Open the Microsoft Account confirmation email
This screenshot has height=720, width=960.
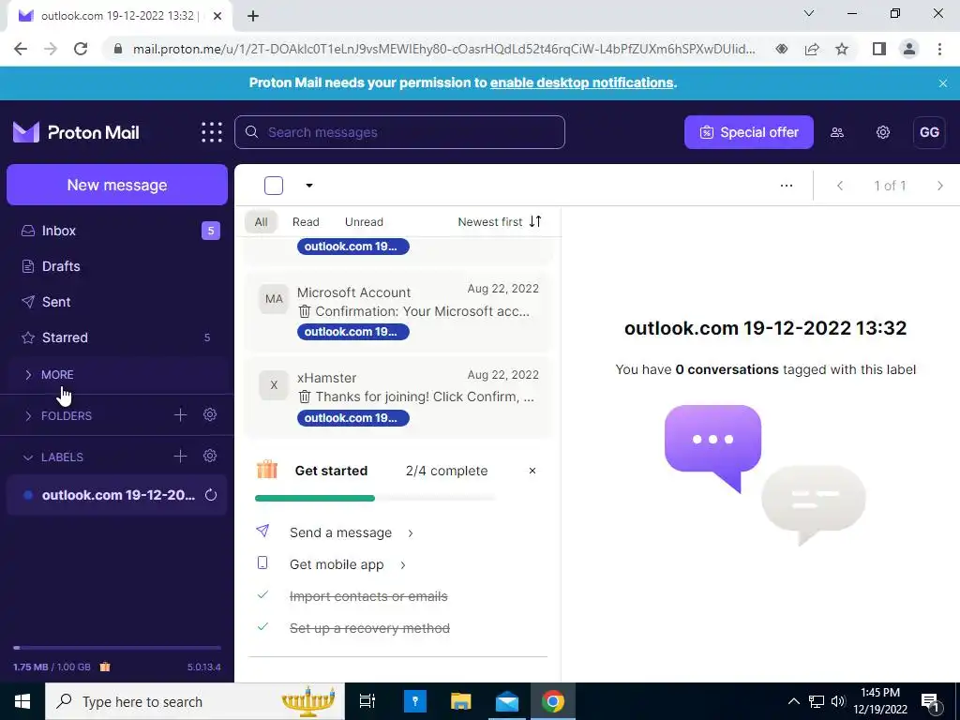[397, 312]
